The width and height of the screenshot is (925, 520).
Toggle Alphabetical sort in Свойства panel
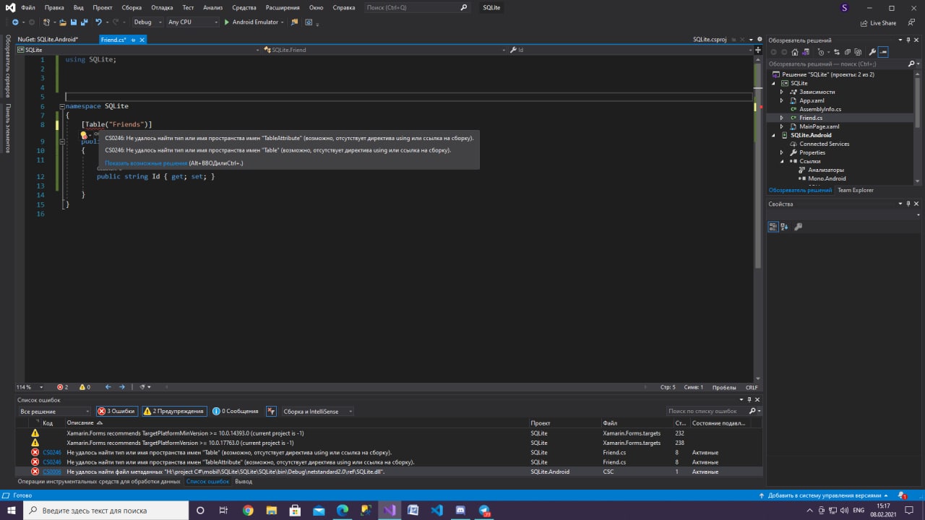pos(784,227)
